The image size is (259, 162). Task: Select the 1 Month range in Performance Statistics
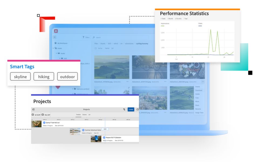pos(170,19)
